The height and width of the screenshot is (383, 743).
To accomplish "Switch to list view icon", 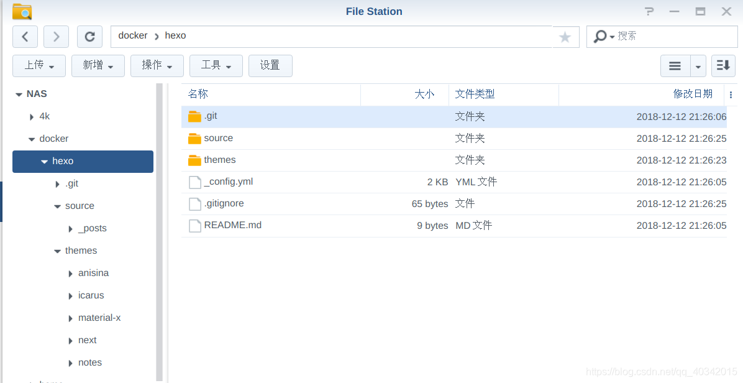I will (675, 66).
